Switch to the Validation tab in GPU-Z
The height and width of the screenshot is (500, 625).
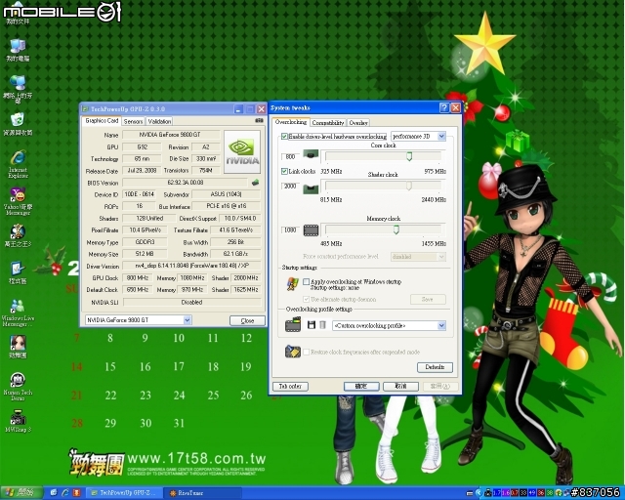159,121
